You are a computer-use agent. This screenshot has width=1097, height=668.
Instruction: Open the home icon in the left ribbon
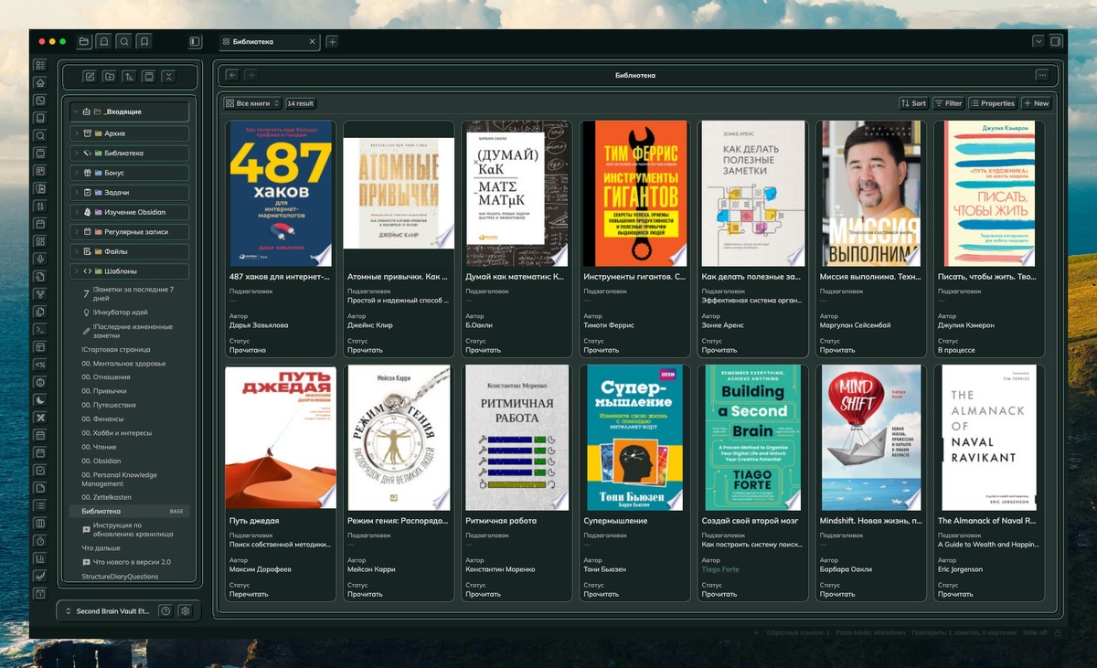(x=39, y=82)
